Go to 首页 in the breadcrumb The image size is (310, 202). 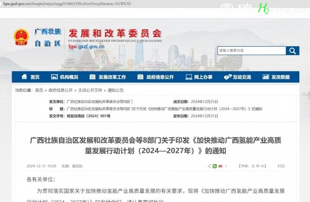(x=39, y=91)
